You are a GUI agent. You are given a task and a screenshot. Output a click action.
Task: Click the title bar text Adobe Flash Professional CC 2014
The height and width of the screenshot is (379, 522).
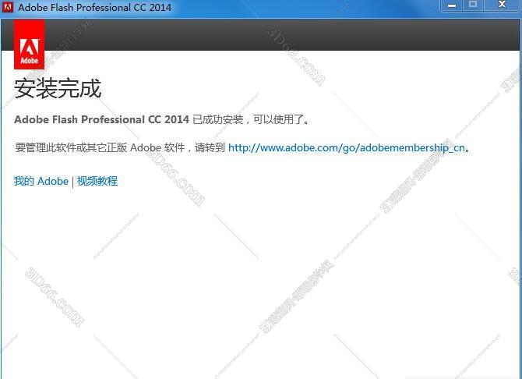[x=95, y=7]
